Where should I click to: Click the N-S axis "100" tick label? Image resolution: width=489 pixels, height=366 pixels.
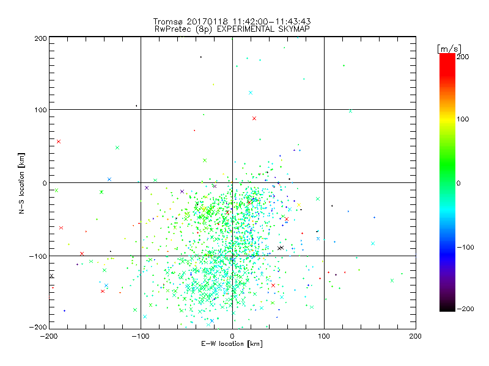[x=40, y=110]
